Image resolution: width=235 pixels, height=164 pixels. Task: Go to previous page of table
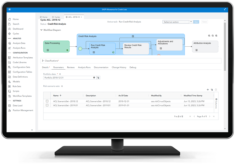pyautogui.click(x=194, y=116)
